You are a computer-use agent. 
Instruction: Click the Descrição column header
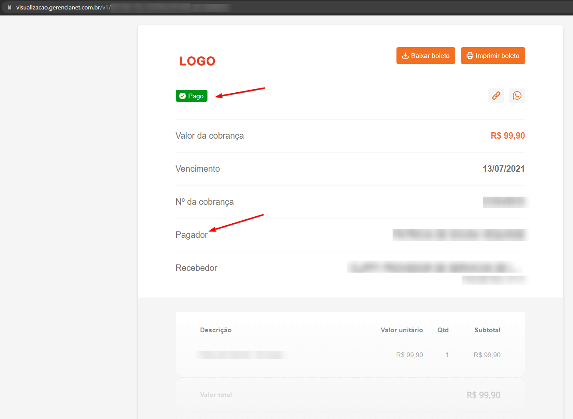tap(216, 330)
